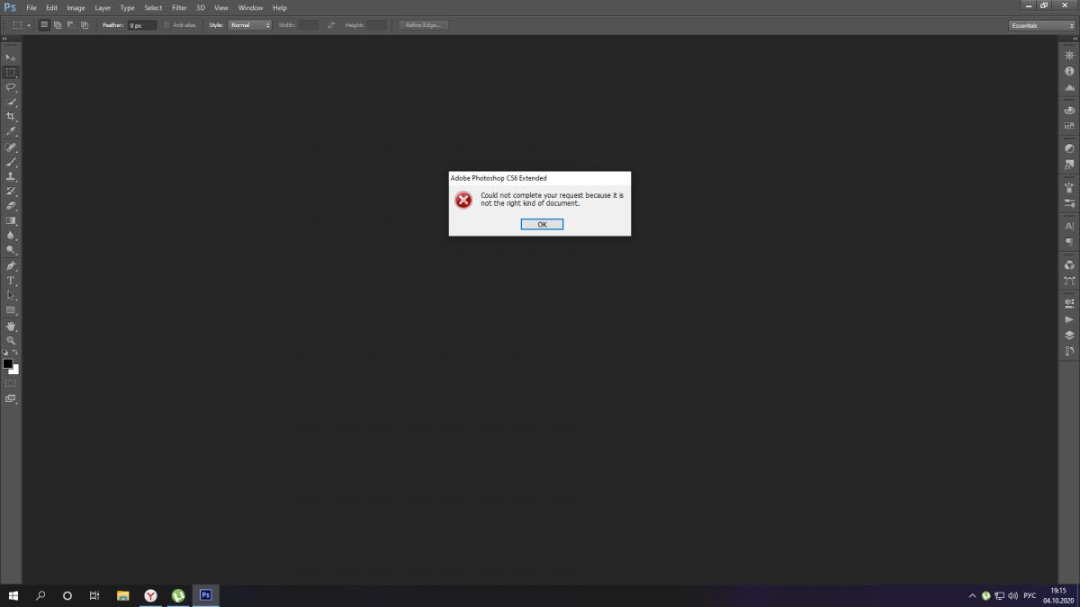This screenshot has height=607, width=1080.
Task: Open the Window menu
Action: 250,7
